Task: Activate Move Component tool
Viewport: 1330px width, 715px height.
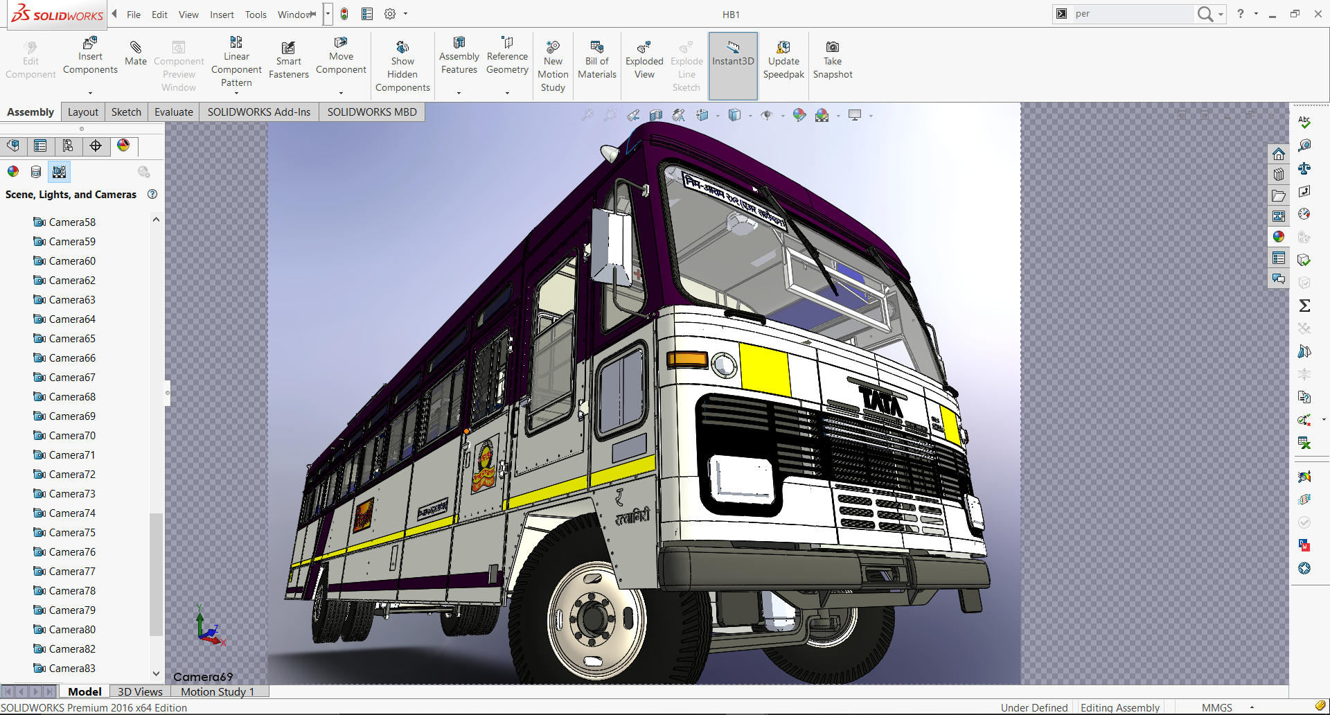Action: pos(341,55)
